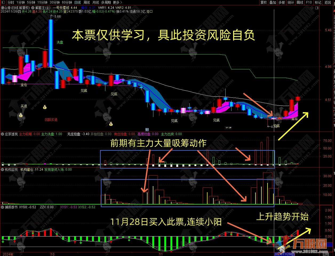Click the 主力出货: 0.00 readout
The height and width of the screenshot is (256, 335).
point(171,134)
